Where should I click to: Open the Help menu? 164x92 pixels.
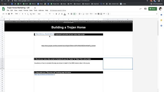pos(47,10)
